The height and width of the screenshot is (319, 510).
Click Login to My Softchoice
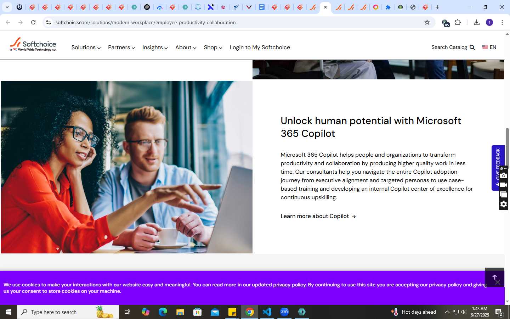[260, 47]
